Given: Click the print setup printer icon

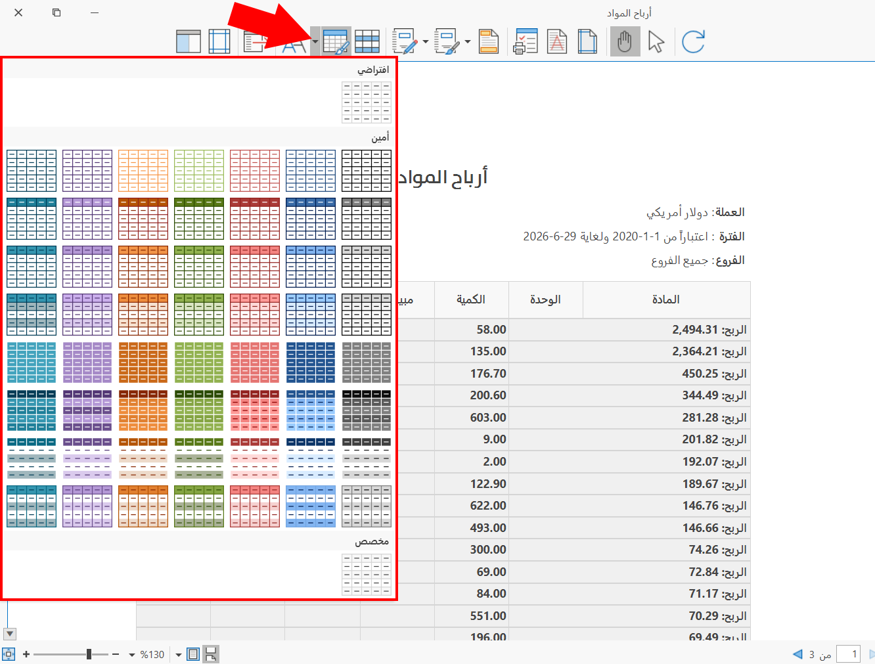Looking at the screenshot, I should pyautogui.click(x=526, y=41).
